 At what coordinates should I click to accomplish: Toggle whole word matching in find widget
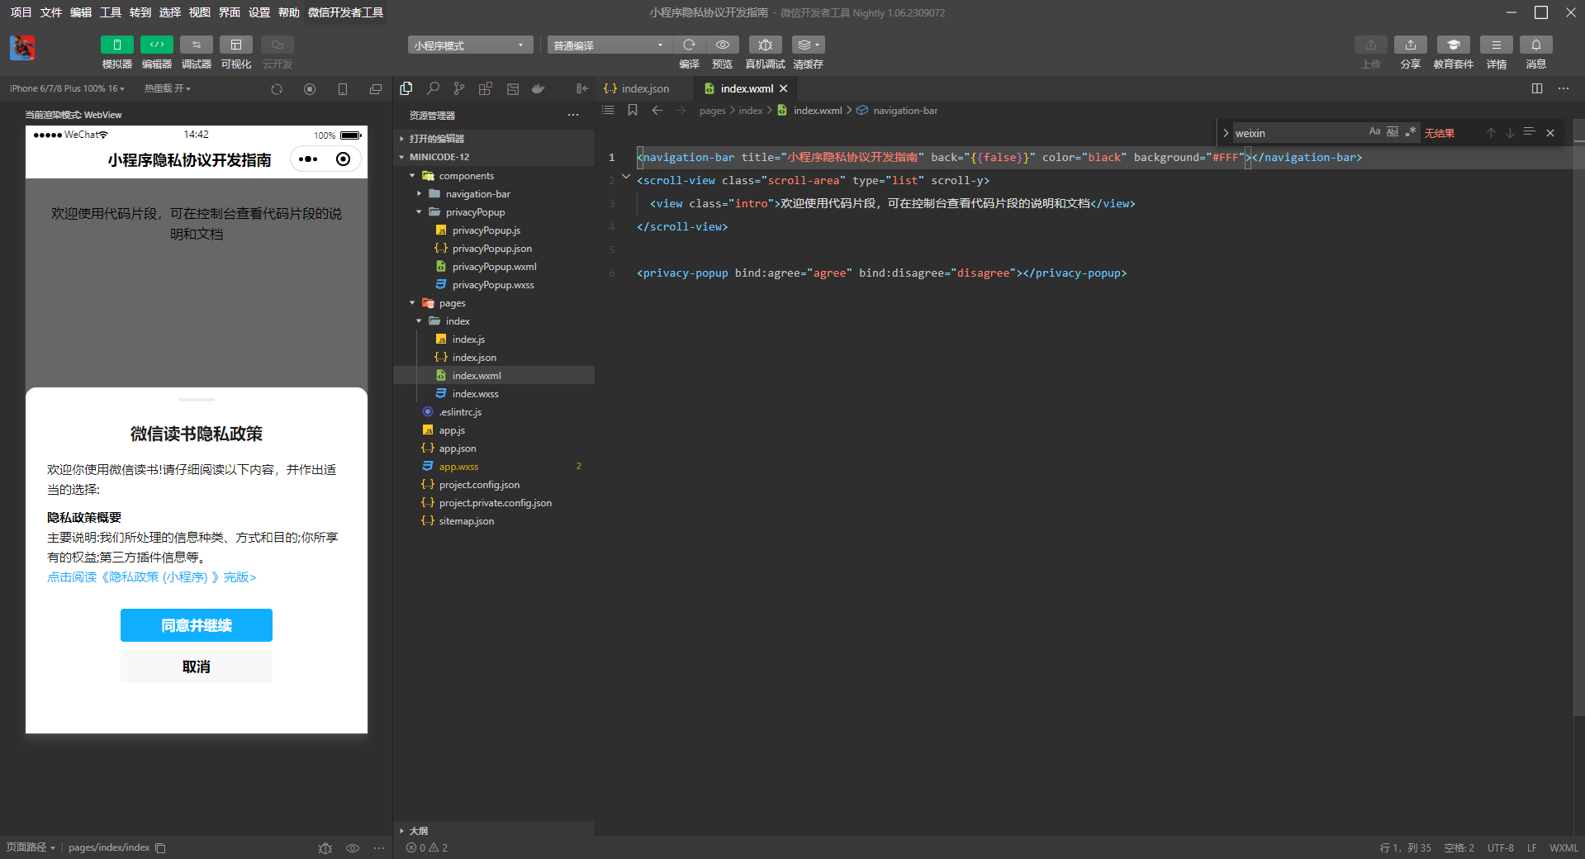[1393, 131]
